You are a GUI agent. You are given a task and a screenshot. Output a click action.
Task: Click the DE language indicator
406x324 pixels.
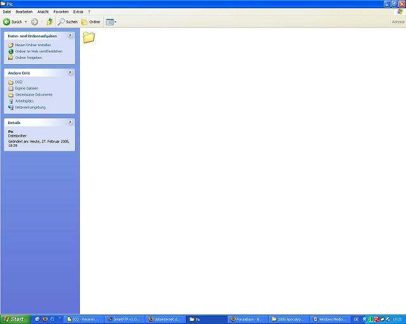pos(356,320)
